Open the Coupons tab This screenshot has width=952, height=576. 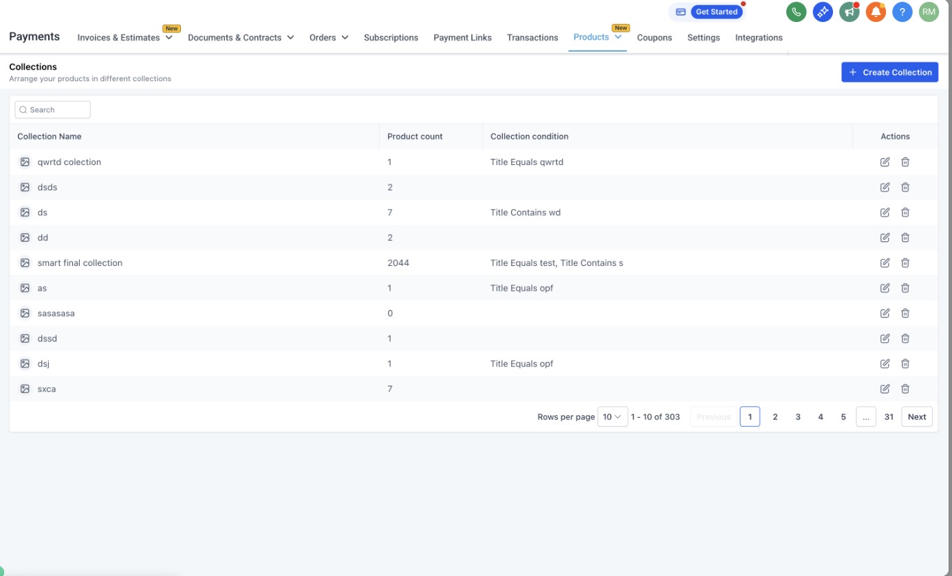coord(654,38)
